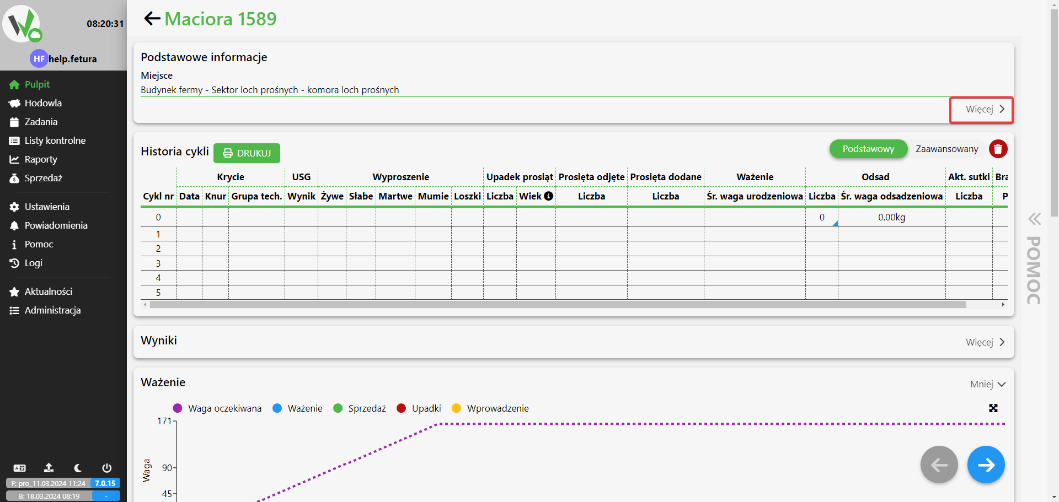
Task: Toggle dark mode with the moon icon
Action: pyautogui.click(x=78, y=468)
